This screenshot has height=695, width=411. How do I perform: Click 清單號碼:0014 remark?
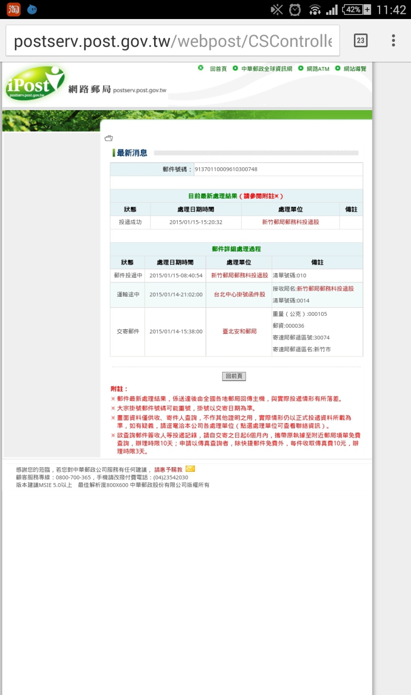[291, 300]
